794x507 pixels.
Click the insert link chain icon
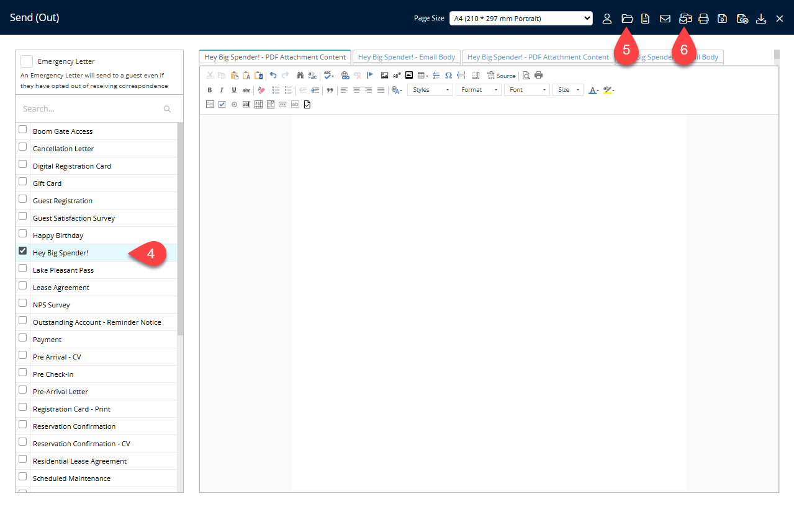(x=345, y=75)
